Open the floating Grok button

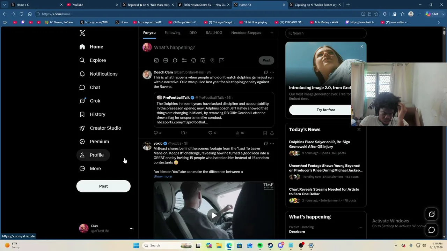[432, 214]
